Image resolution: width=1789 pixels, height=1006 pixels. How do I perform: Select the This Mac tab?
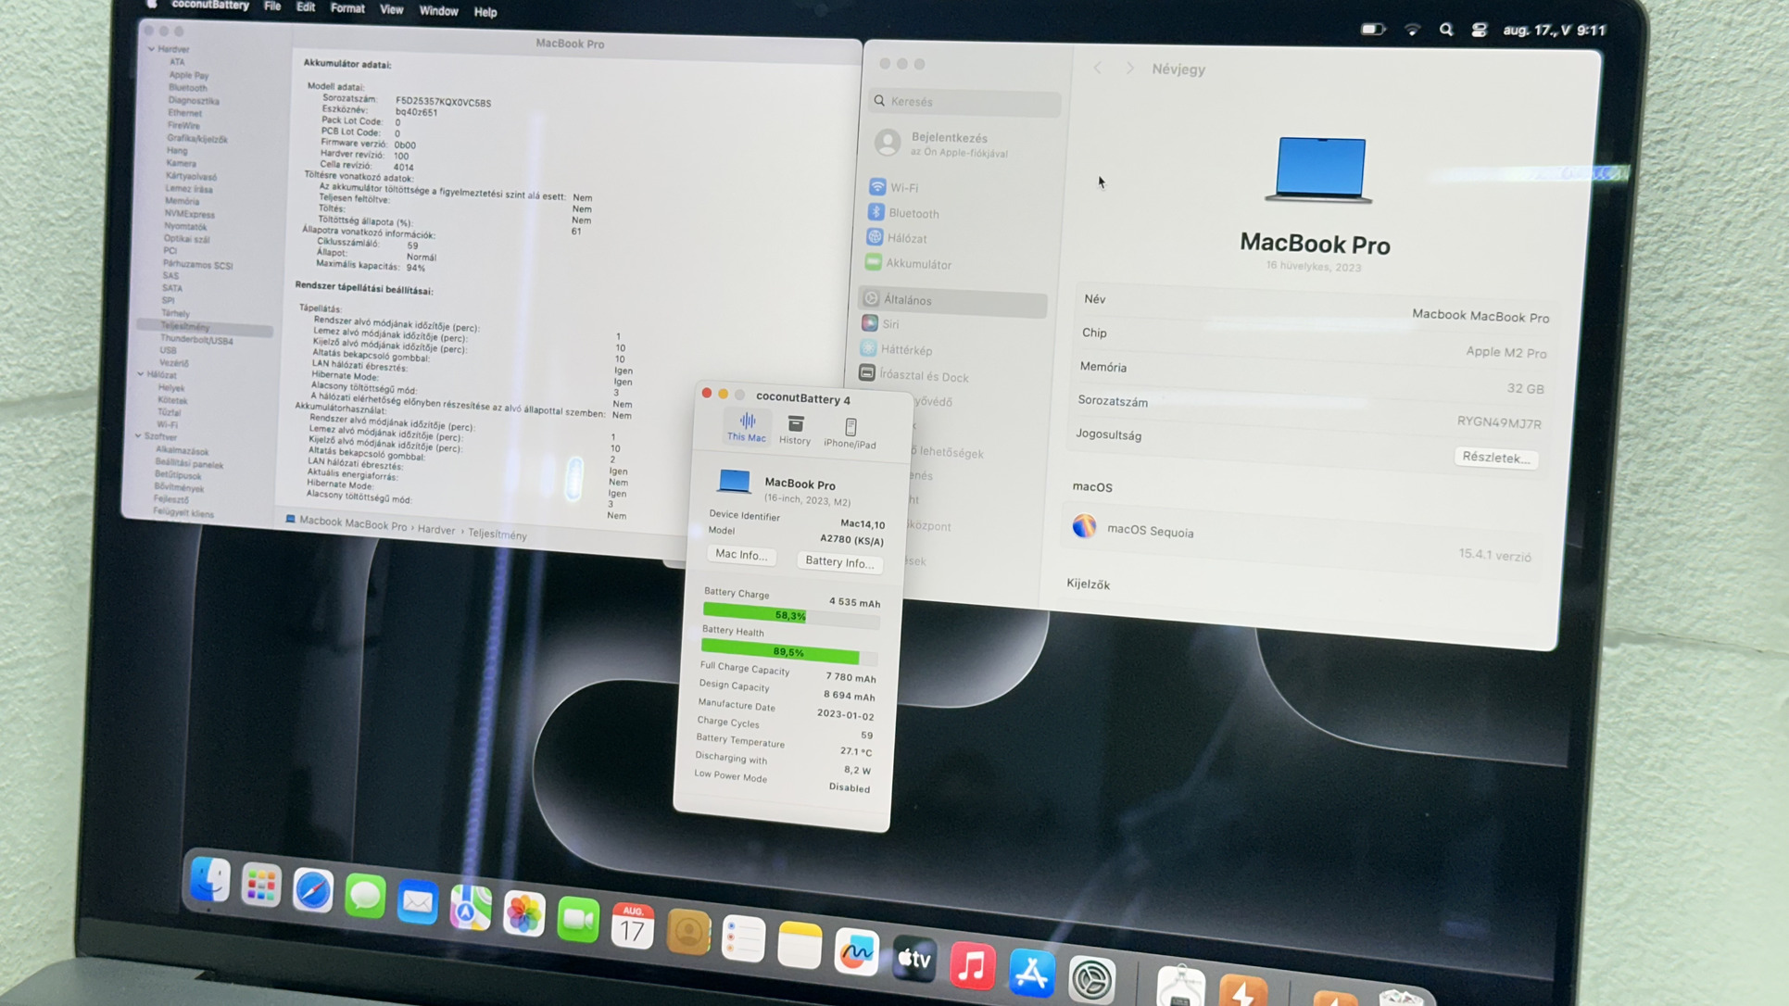747,427
